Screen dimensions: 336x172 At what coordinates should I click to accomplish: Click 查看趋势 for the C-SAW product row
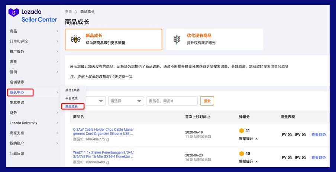click(x=319, y=134)
